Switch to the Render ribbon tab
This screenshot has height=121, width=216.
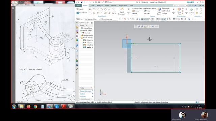114,6
